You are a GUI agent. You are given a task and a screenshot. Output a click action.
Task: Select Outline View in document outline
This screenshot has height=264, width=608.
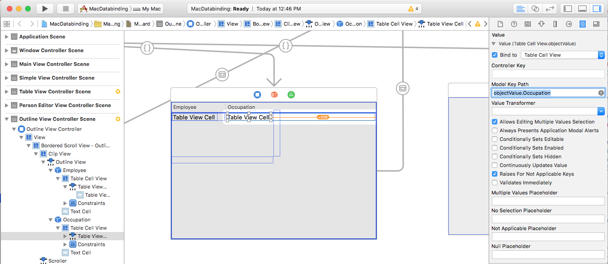(x=67, y=162)
